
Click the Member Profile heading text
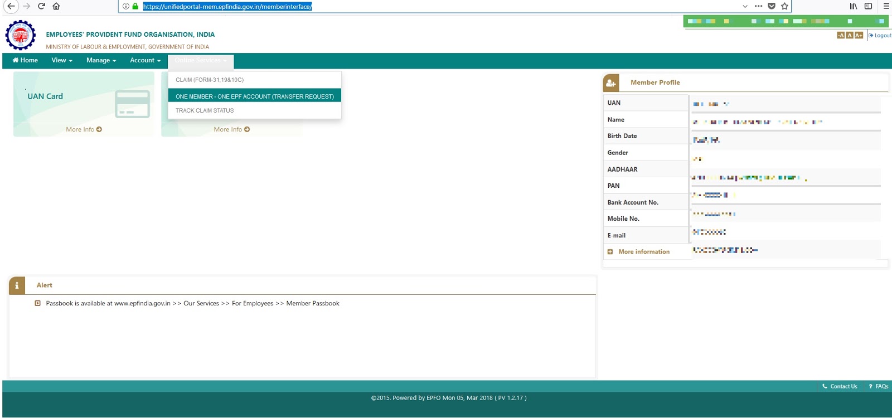[x=655, y=82]
